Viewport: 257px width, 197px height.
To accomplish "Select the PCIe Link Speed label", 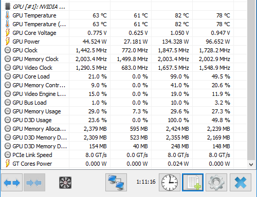I will (x=32, y=155).
